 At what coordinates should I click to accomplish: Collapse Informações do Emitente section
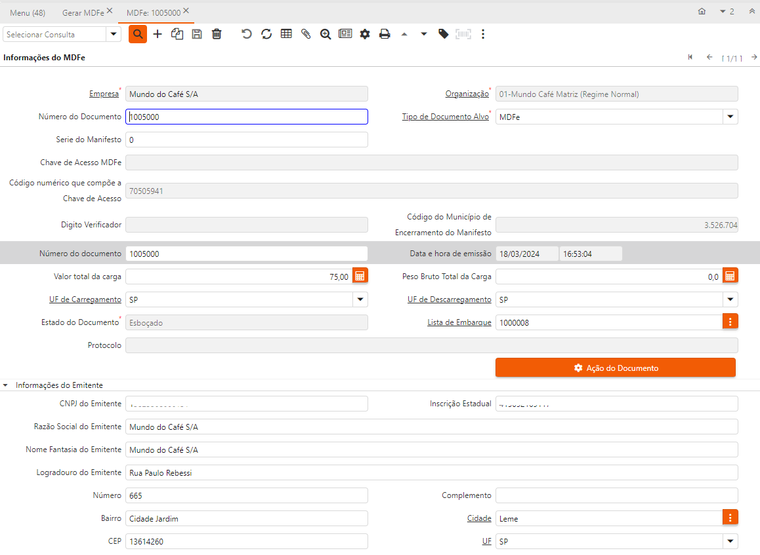pyautogui.click(x=7, y=385)
